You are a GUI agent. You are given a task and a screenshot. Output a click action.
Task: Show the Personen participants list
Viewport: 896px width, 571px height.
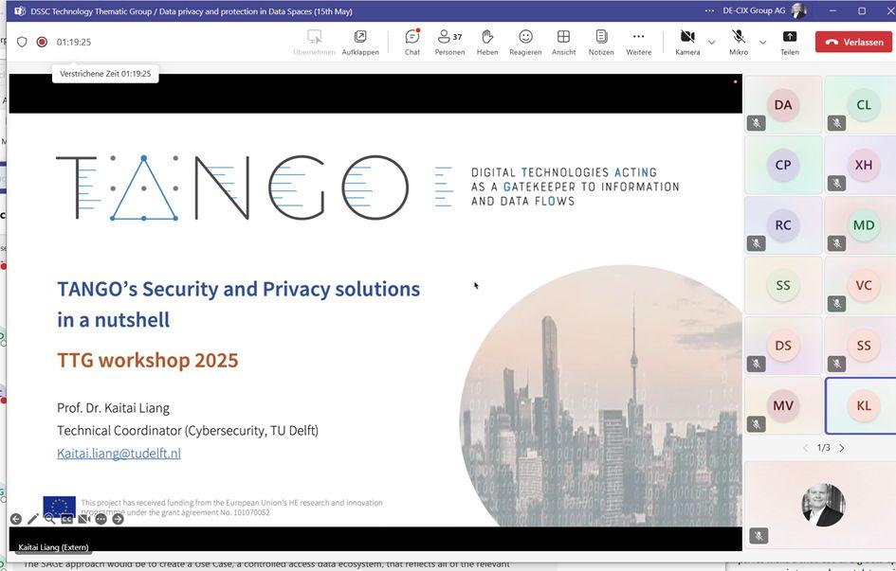449,42
